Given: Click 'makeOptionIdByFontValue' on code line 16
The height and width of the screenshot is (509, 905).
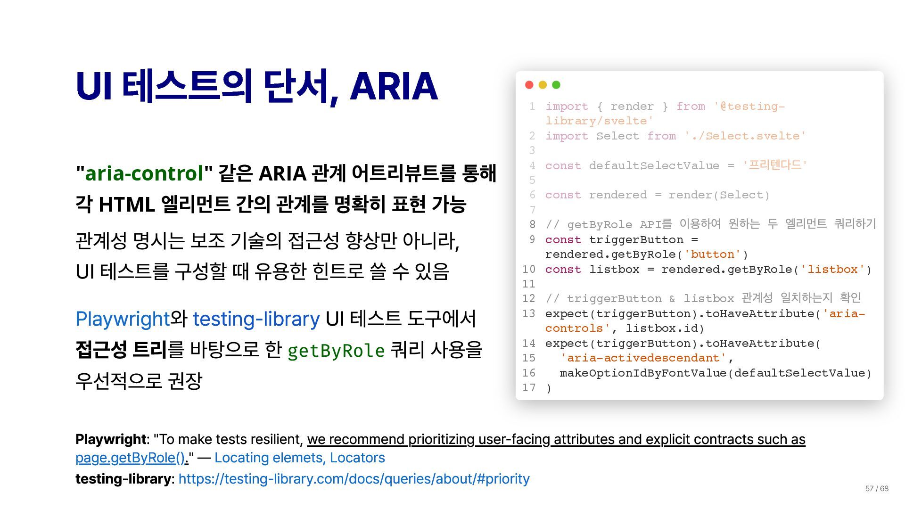Looking at the screenshot, I should pos(643,373).
